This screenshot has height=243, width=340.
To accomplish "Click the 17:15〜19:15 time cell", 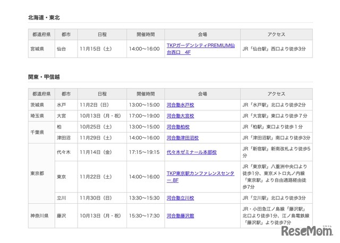I will coord(144,152).
